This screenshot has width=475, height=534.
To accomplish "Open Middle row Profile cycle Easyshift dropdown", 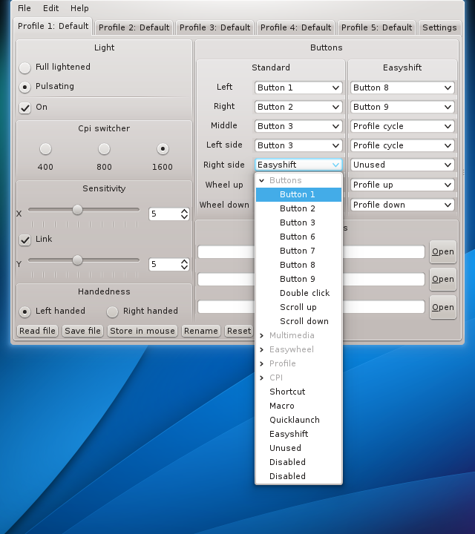I will (x=402, y=126).
